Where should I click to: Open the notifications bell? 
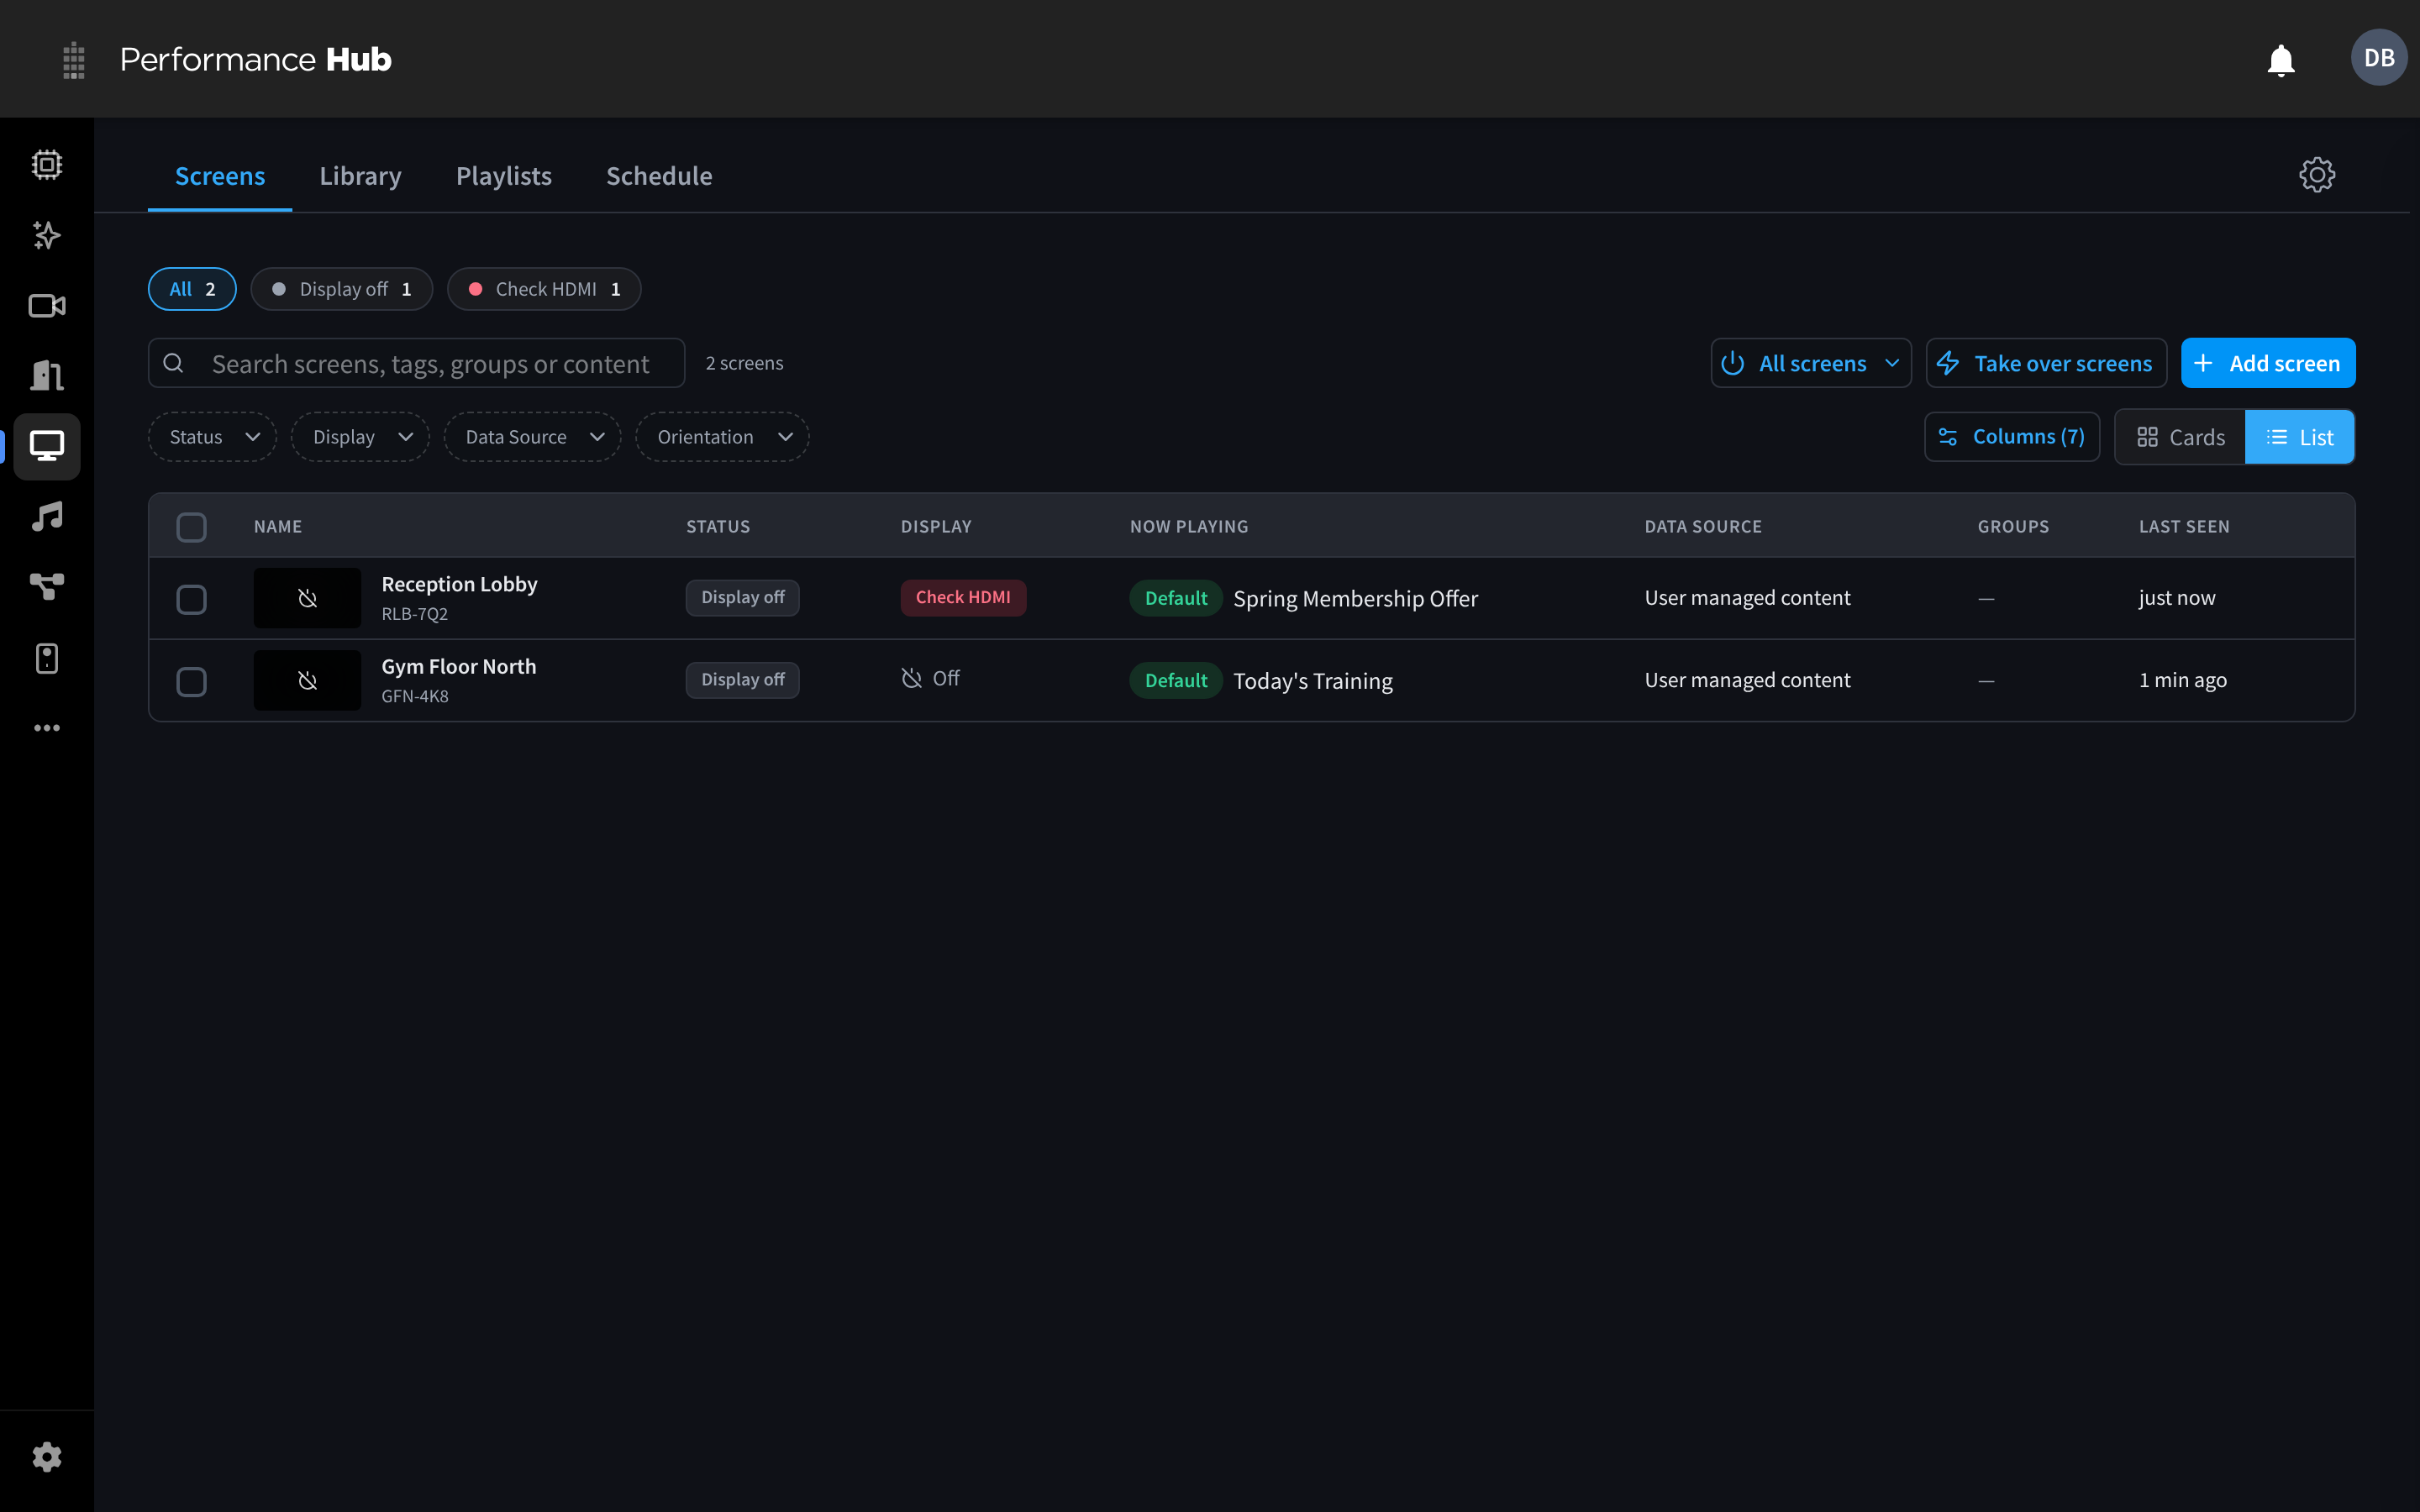tap(2280, 60)
